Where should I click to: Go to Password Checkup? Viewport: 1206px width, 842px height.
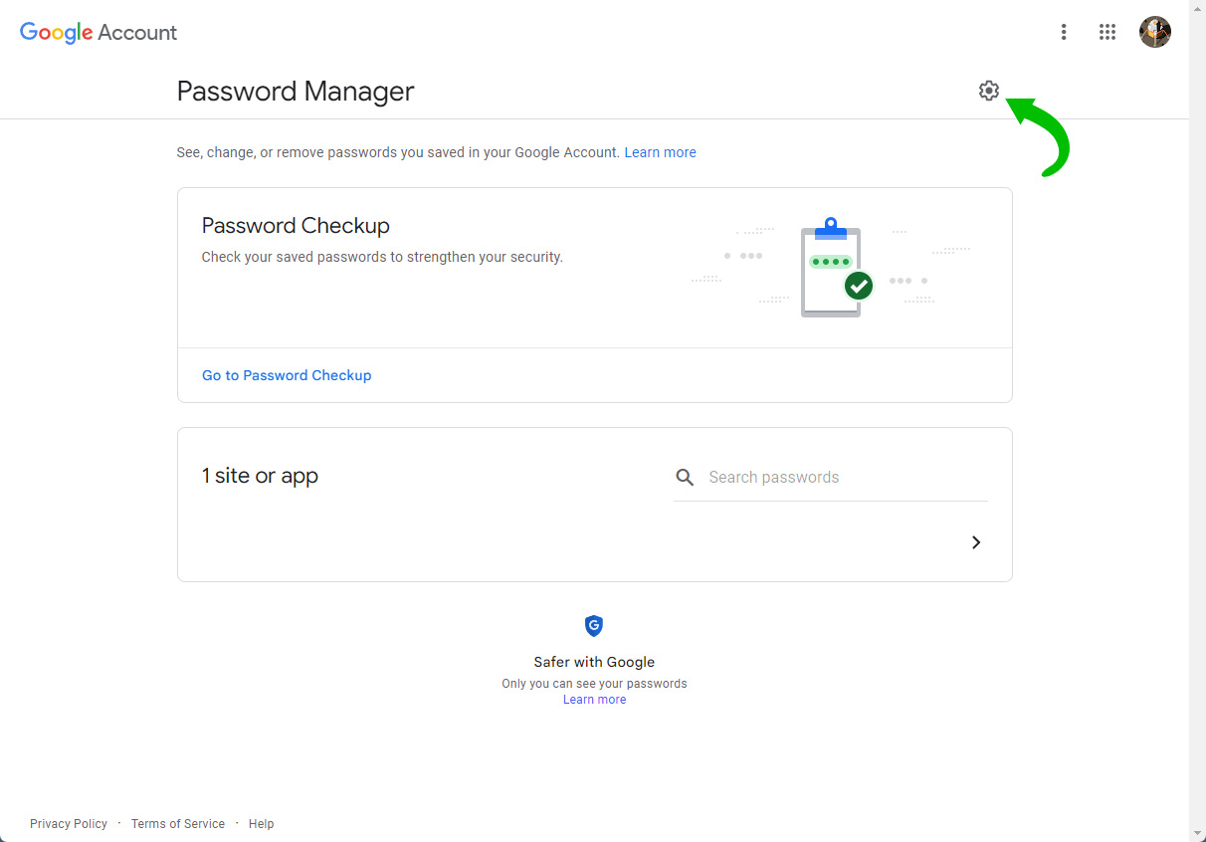pos(287,375)
